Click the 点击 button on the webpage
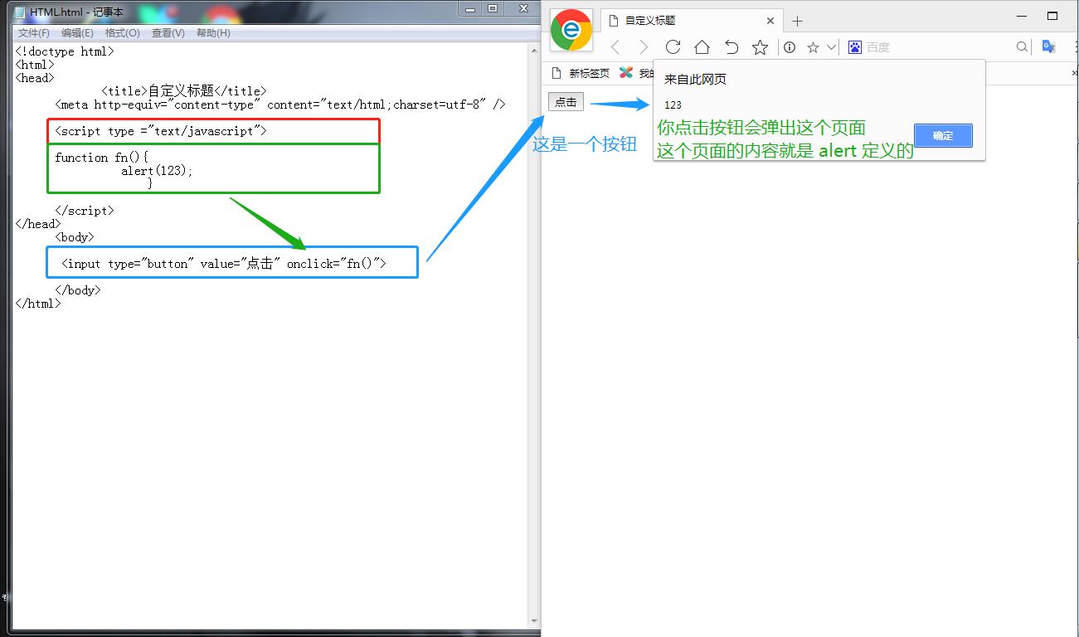 [x=565, y=101]
